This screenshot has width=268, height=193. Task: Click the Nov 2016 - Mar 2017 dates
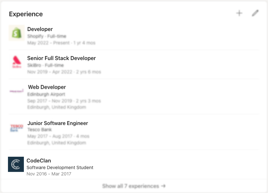pyautogui.click(x=49, y=174)
